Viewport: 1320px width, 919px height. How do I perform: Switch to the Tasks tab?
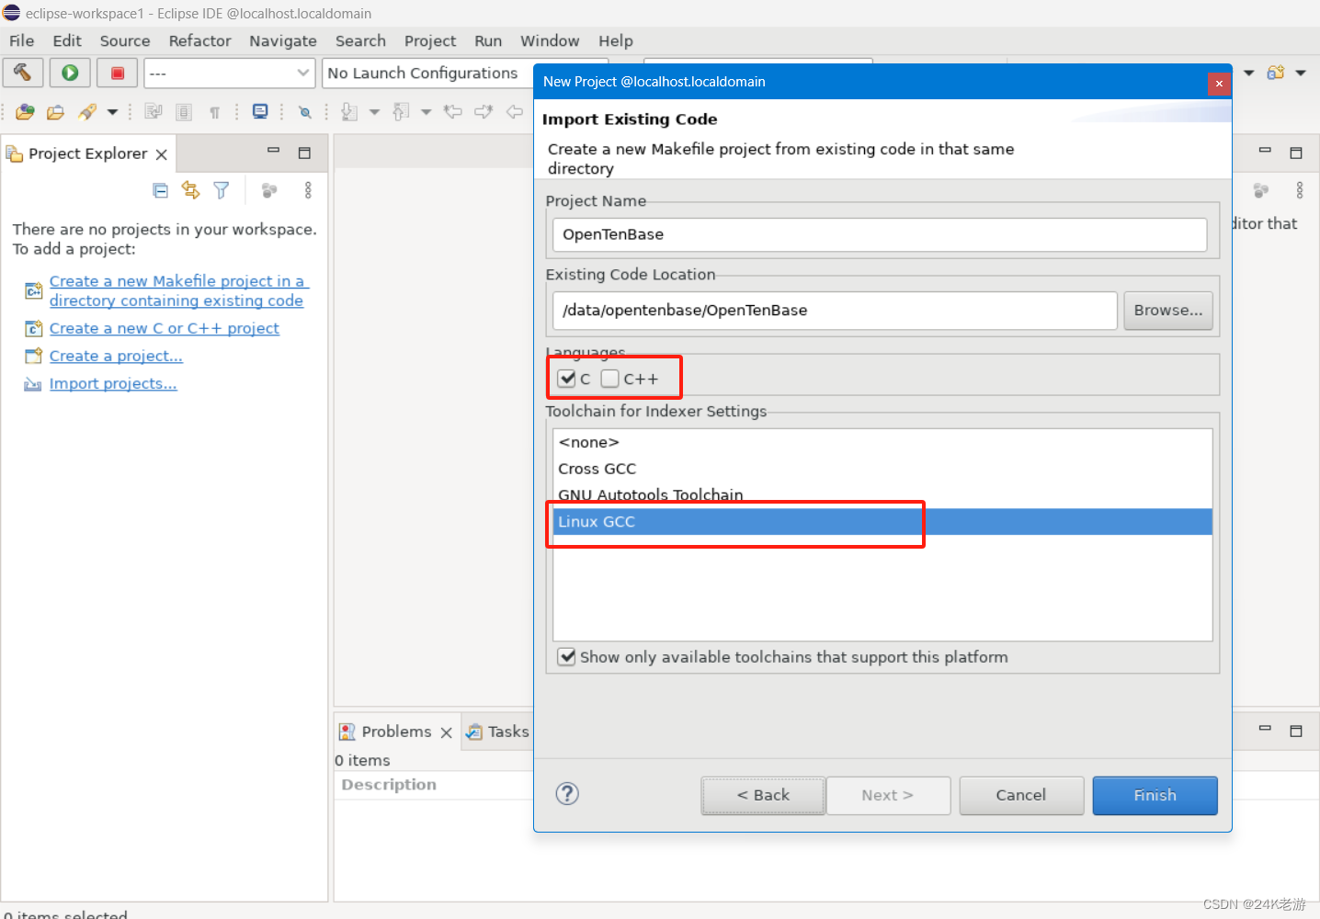[x=497, y=732]
